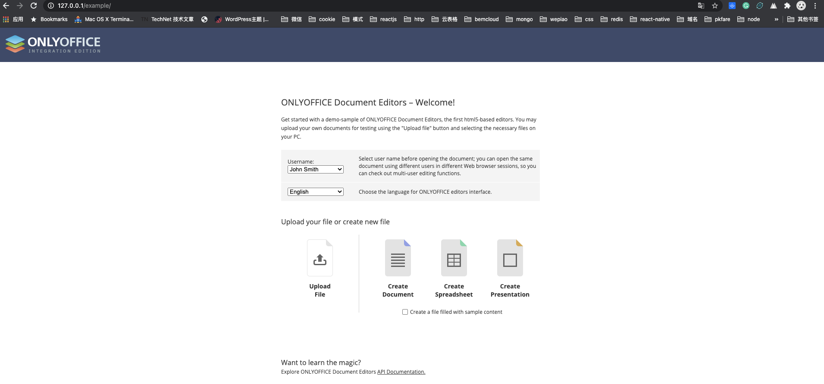Open the 模式 bookmark folder
Image resolution: width=824 pixels, height=384 pixels.
coord(353,19)
